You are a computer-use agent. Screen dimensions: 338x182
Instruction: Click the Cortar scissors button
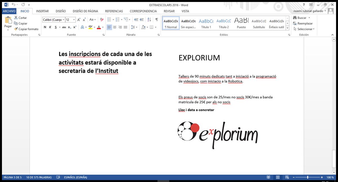(20, 18)
